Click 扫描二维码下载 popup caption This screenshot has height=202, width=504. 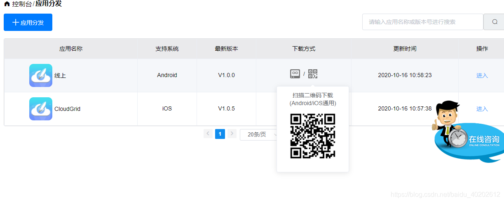click(x=313, y=95)
